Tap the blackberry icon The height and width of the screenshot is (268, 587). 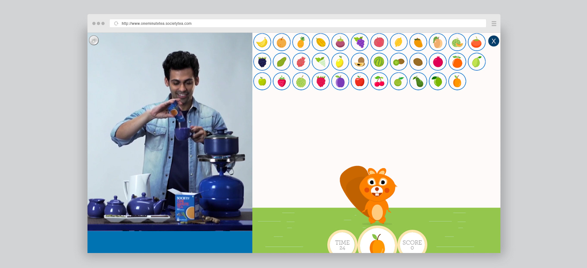click(262, 62)
